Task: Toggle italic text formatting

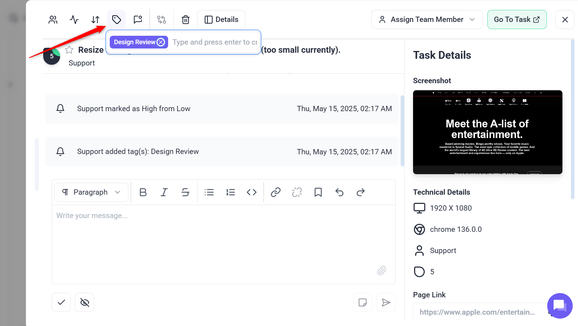Action: coord(164,192)
